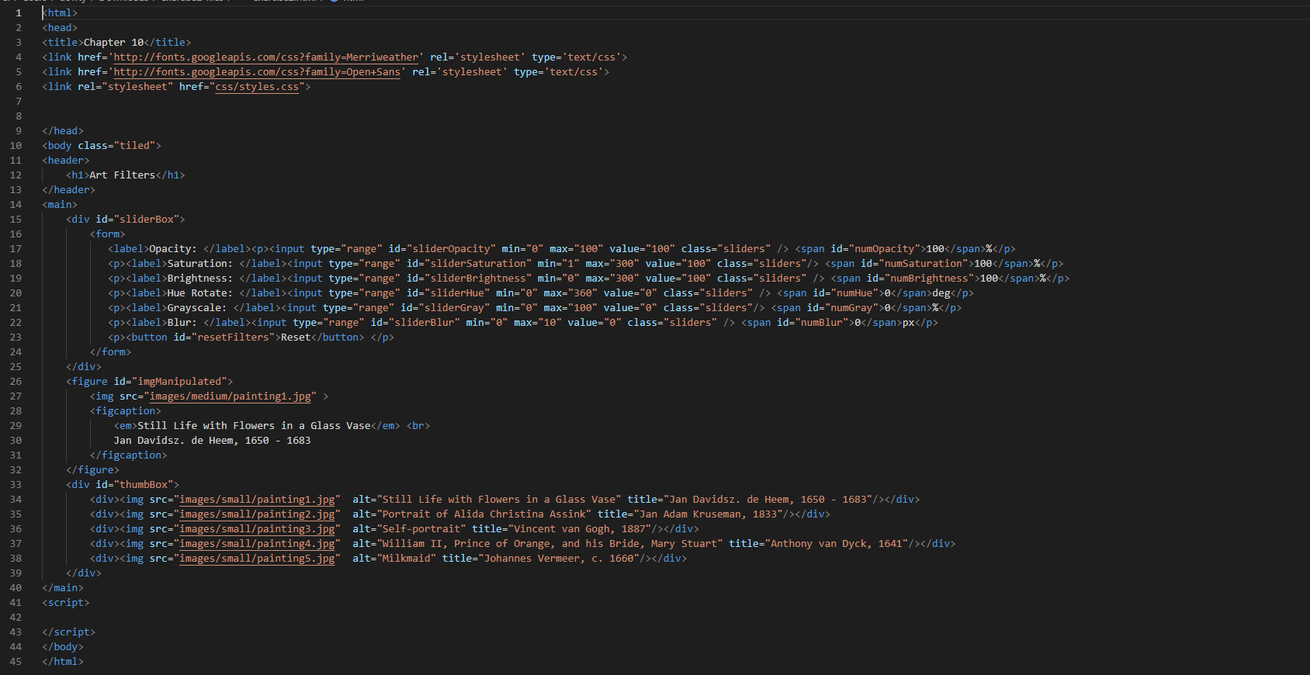Click line number 45 in the gutter
The image size is (1310, 675).
pyautogui.click(x=16, y=662)
